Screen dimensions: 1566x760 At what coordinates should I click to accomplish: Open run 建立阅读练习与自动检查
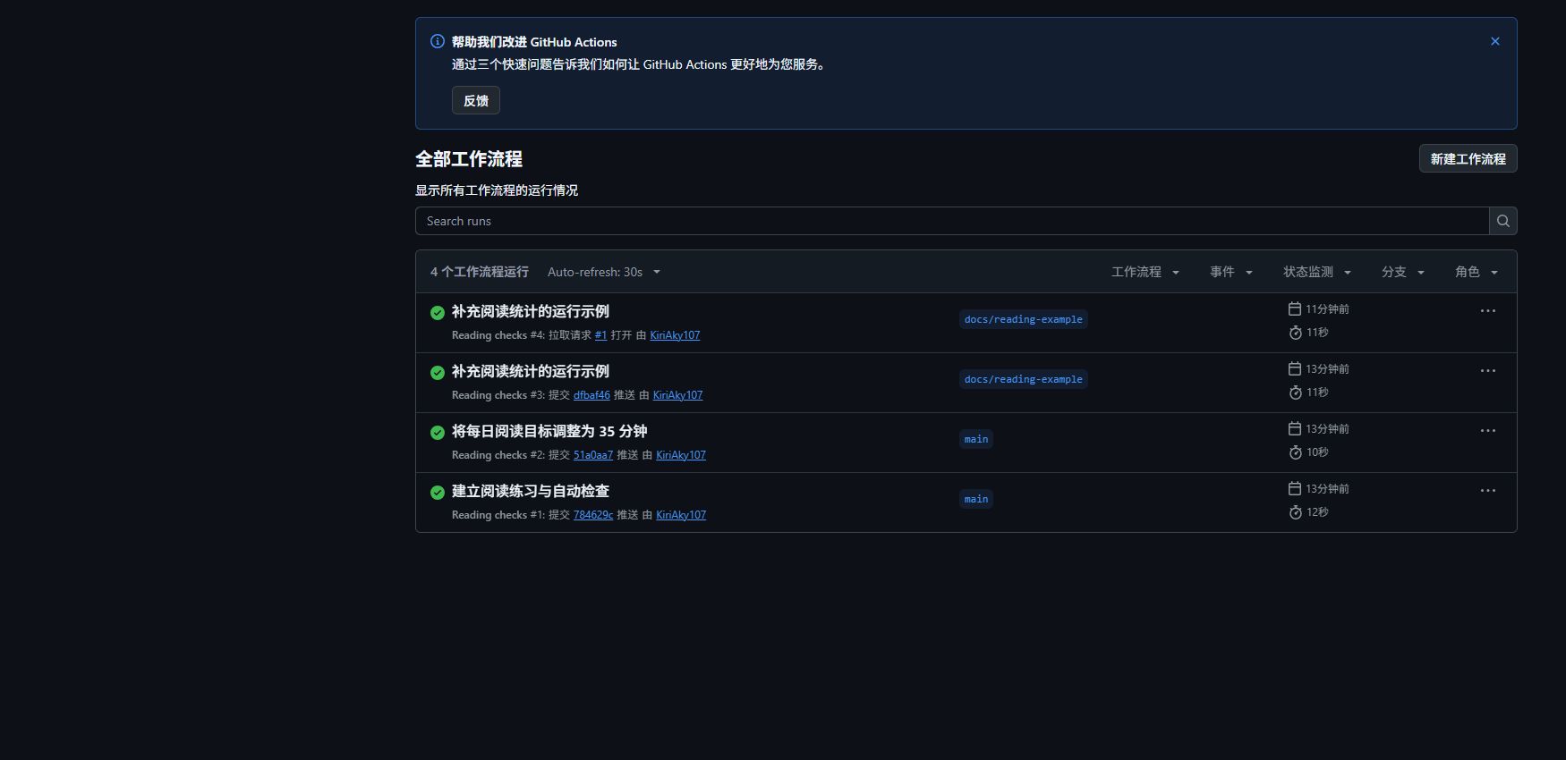tap(531, 491)
